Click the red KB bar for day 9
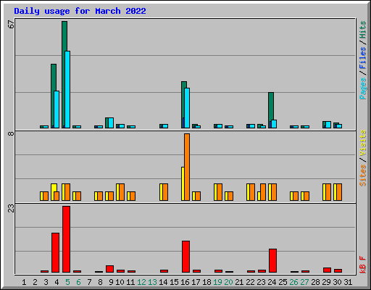371x290 pixels. [109, 269]
